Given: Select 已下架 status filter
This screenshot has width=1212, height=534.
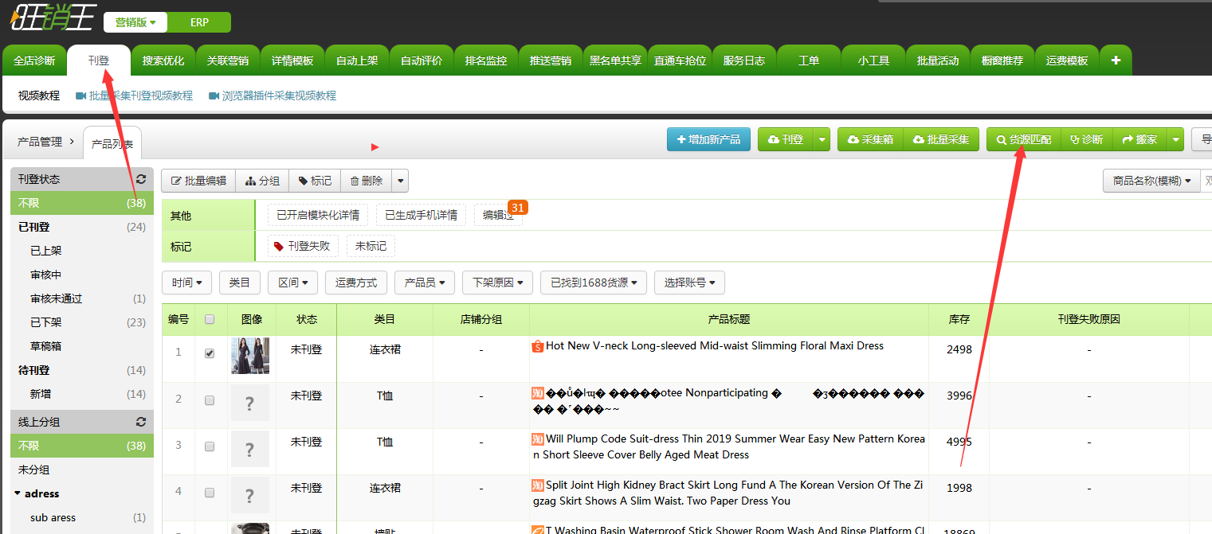Looking at the screenshot, I should pyautogui.click(x=82, y=322).
